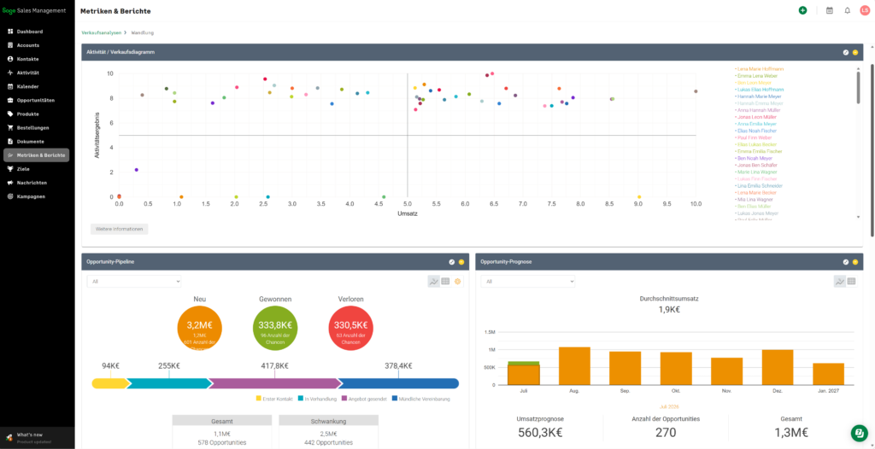Expand the Aktivität / Verkaufsdiagramm panel to fullscreen
This screenshot has height=449, width=875.
pyautogui.click(x=845, y=52)
